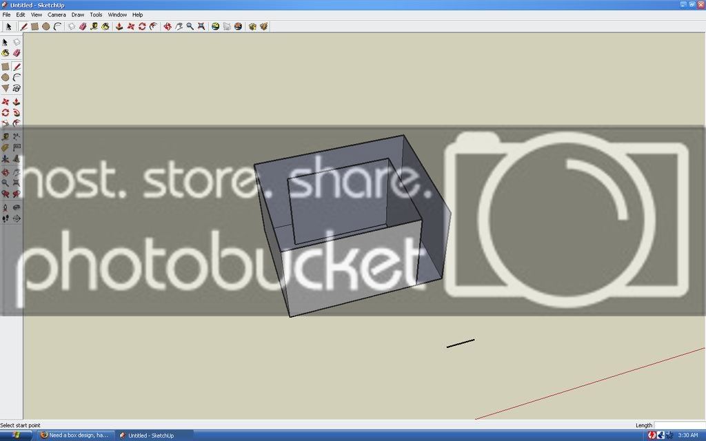Select the Offset tool in top toolbar
Image resolution: width=706 pixels, height=441 pixels.
pyautogui.click(x=154, y=27)
